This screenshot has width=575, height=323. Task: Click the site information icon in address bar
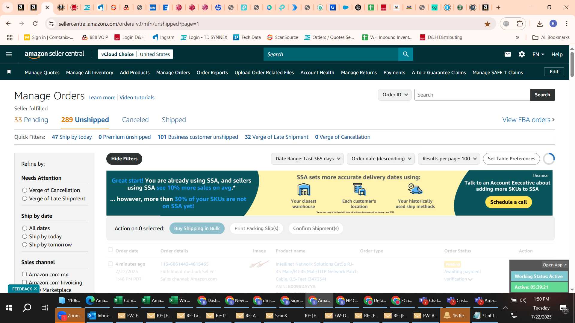51,24
